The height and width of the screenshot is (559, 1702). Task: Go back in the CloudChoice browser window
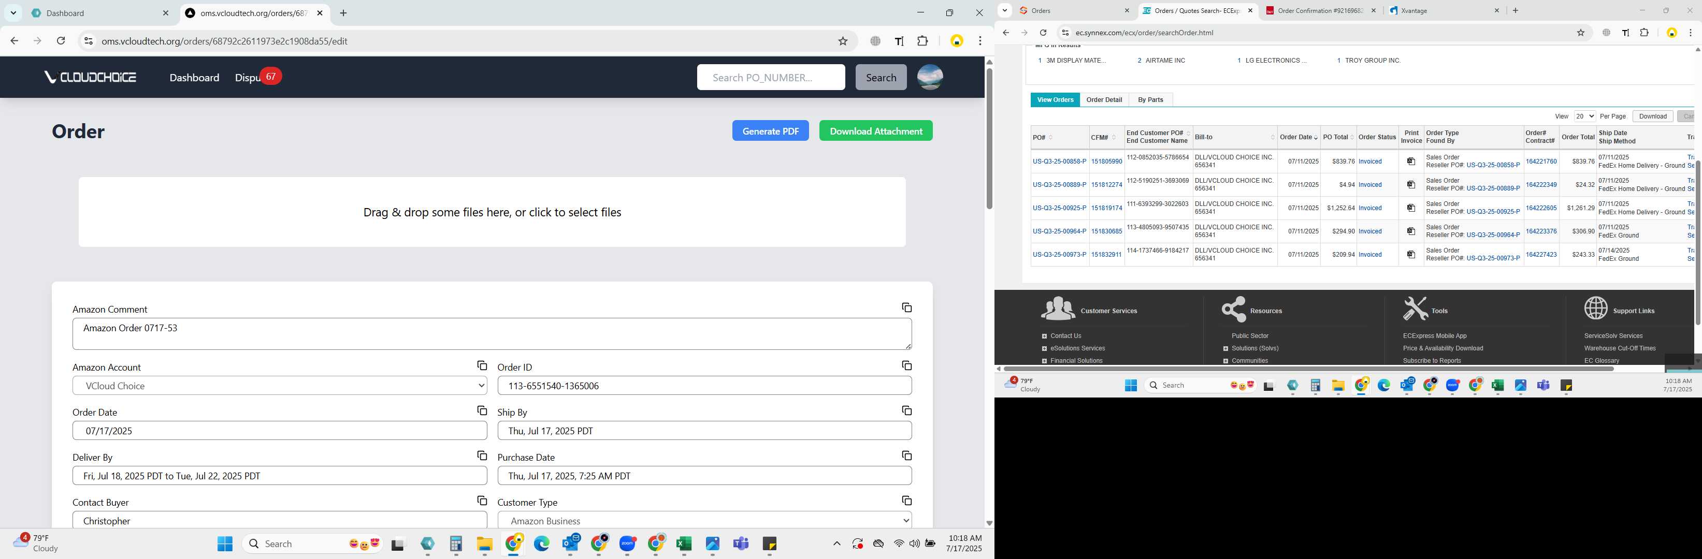coord(15,41)
